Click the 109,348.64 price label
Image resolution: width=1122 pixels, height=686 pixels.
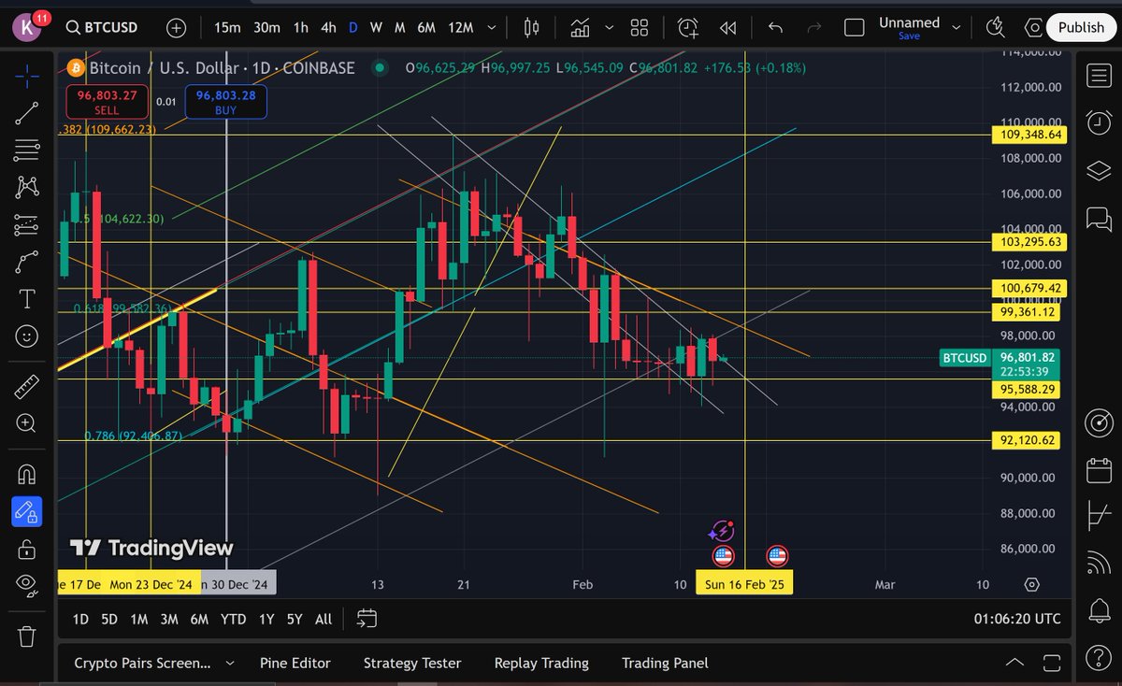1029,135
